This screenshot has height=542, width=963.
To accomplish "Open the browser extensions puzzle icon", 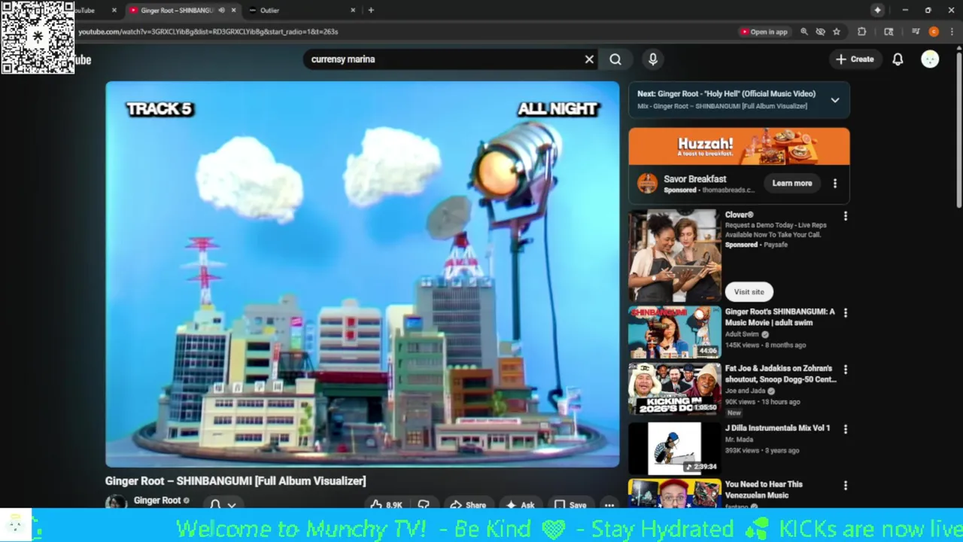I will tap(862, 32).
